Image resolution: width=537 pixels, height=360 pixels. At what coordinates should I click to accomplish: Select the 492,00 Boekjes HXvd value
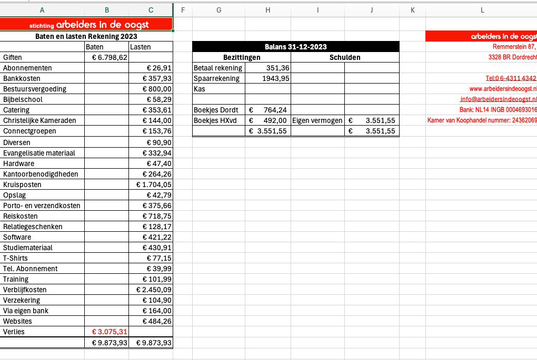click(x=268, y=121)
